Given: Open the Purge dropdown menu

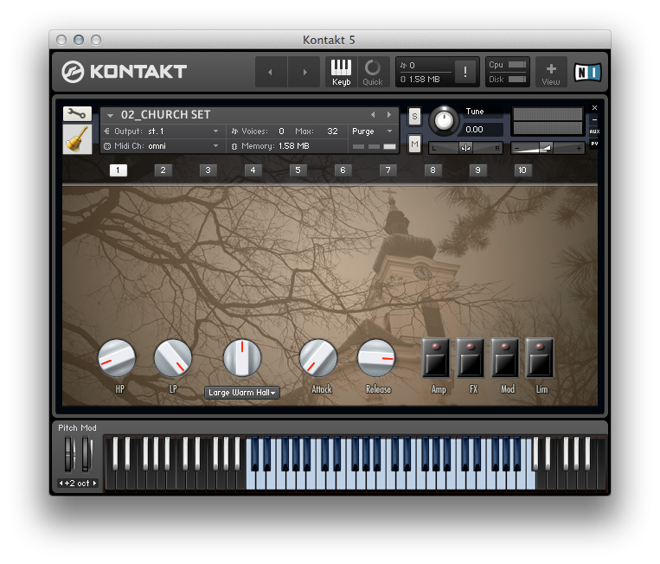Looking at the screenshot, I should (372, 131).
